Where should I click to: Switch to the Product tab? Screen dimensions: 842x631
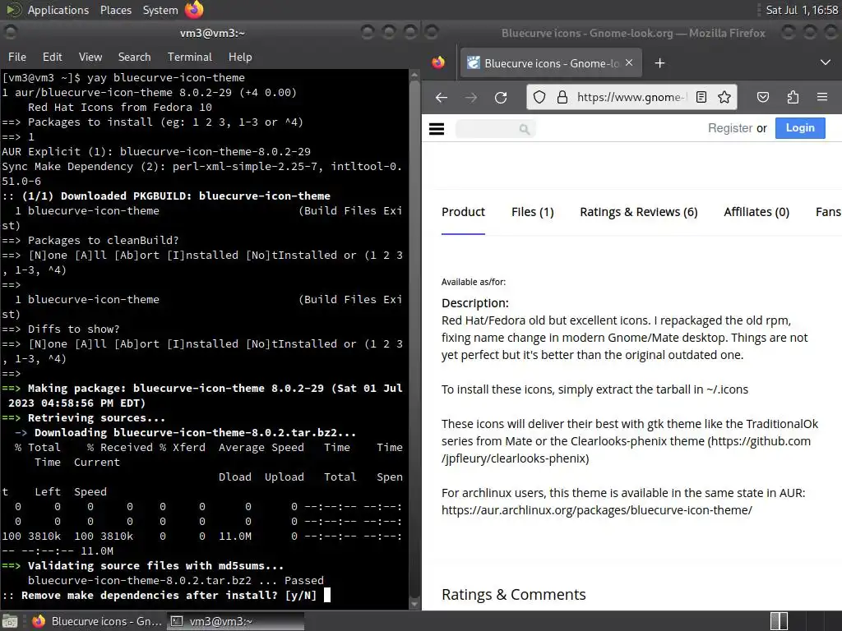coord(463,212)
